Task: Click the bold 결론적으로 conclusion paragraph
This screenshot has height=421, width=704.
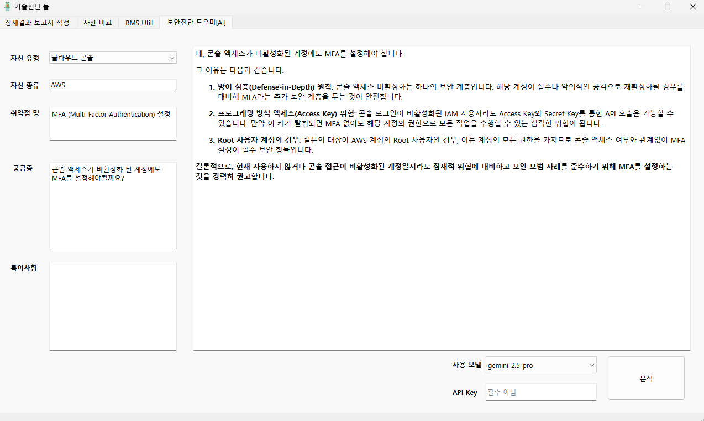Action: [434, 171]
